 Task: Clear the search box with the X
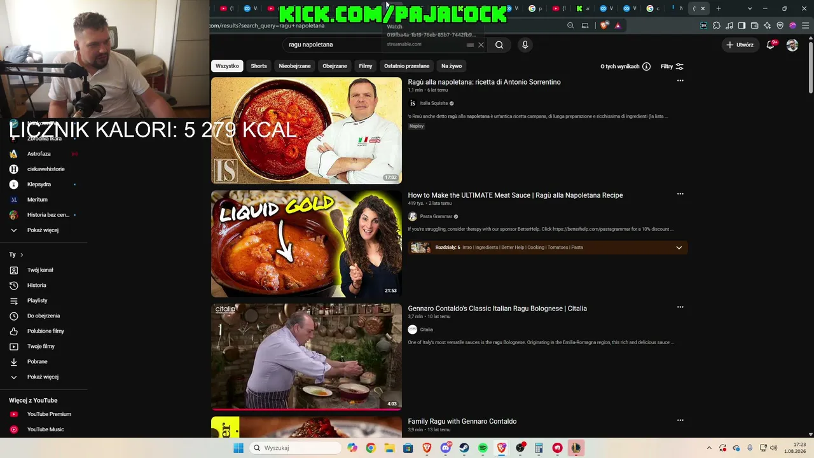click(x=481, y=45)
